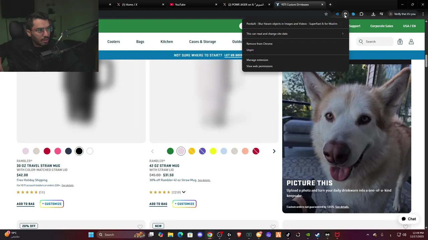
Task: Select green color swatch for 42 oz mug
Action: (170, 151)
